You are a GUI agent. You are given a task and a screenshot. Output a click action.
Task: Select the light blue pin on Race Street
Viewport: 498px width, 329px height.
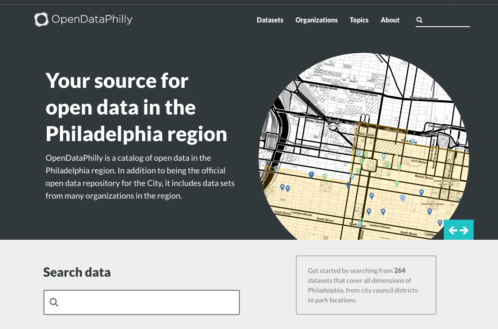412,141
